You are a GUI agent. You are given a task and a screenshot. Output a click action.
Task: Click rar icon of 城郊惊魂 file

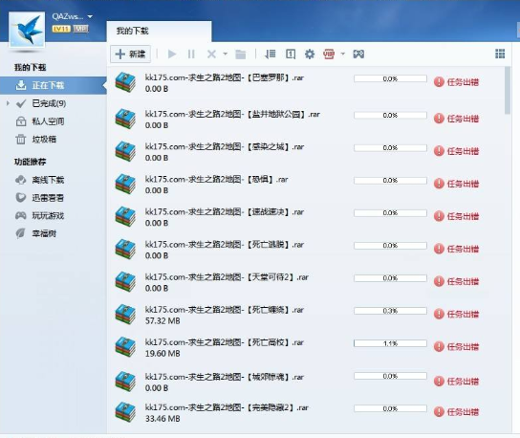coord(125,382)
